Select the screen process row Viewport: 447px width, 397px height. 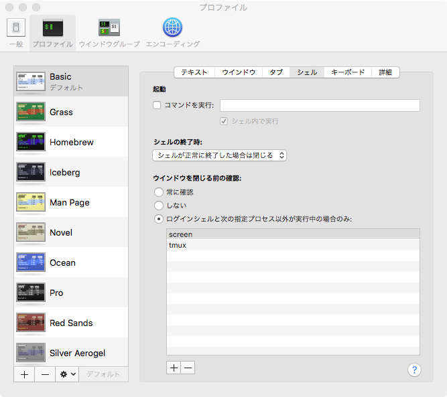pos(293,234)
